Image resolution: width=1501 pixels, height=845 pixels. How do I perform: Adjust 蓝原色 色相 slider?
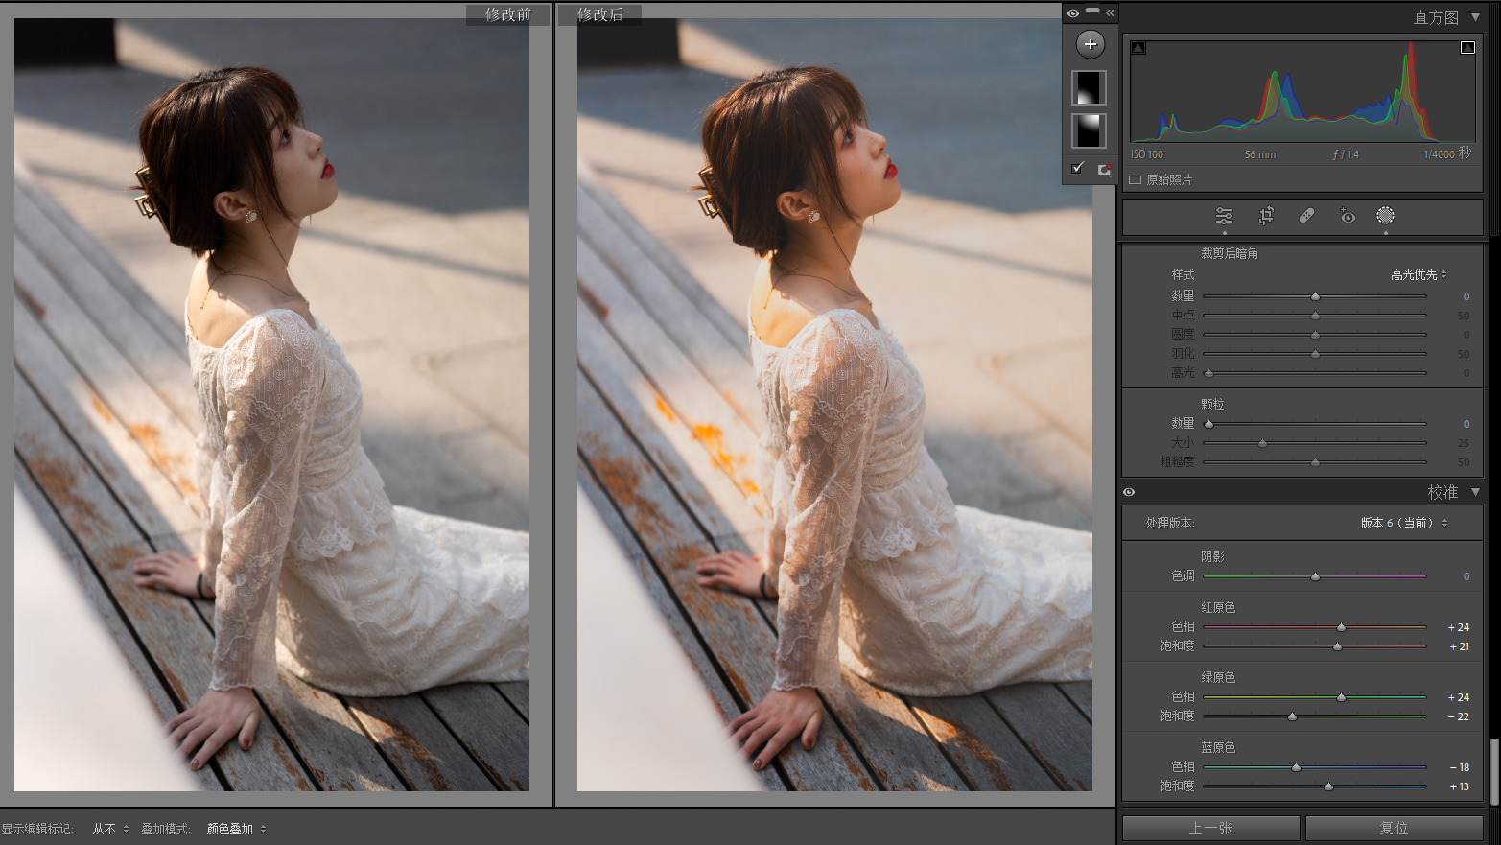tap(1315, 767)
